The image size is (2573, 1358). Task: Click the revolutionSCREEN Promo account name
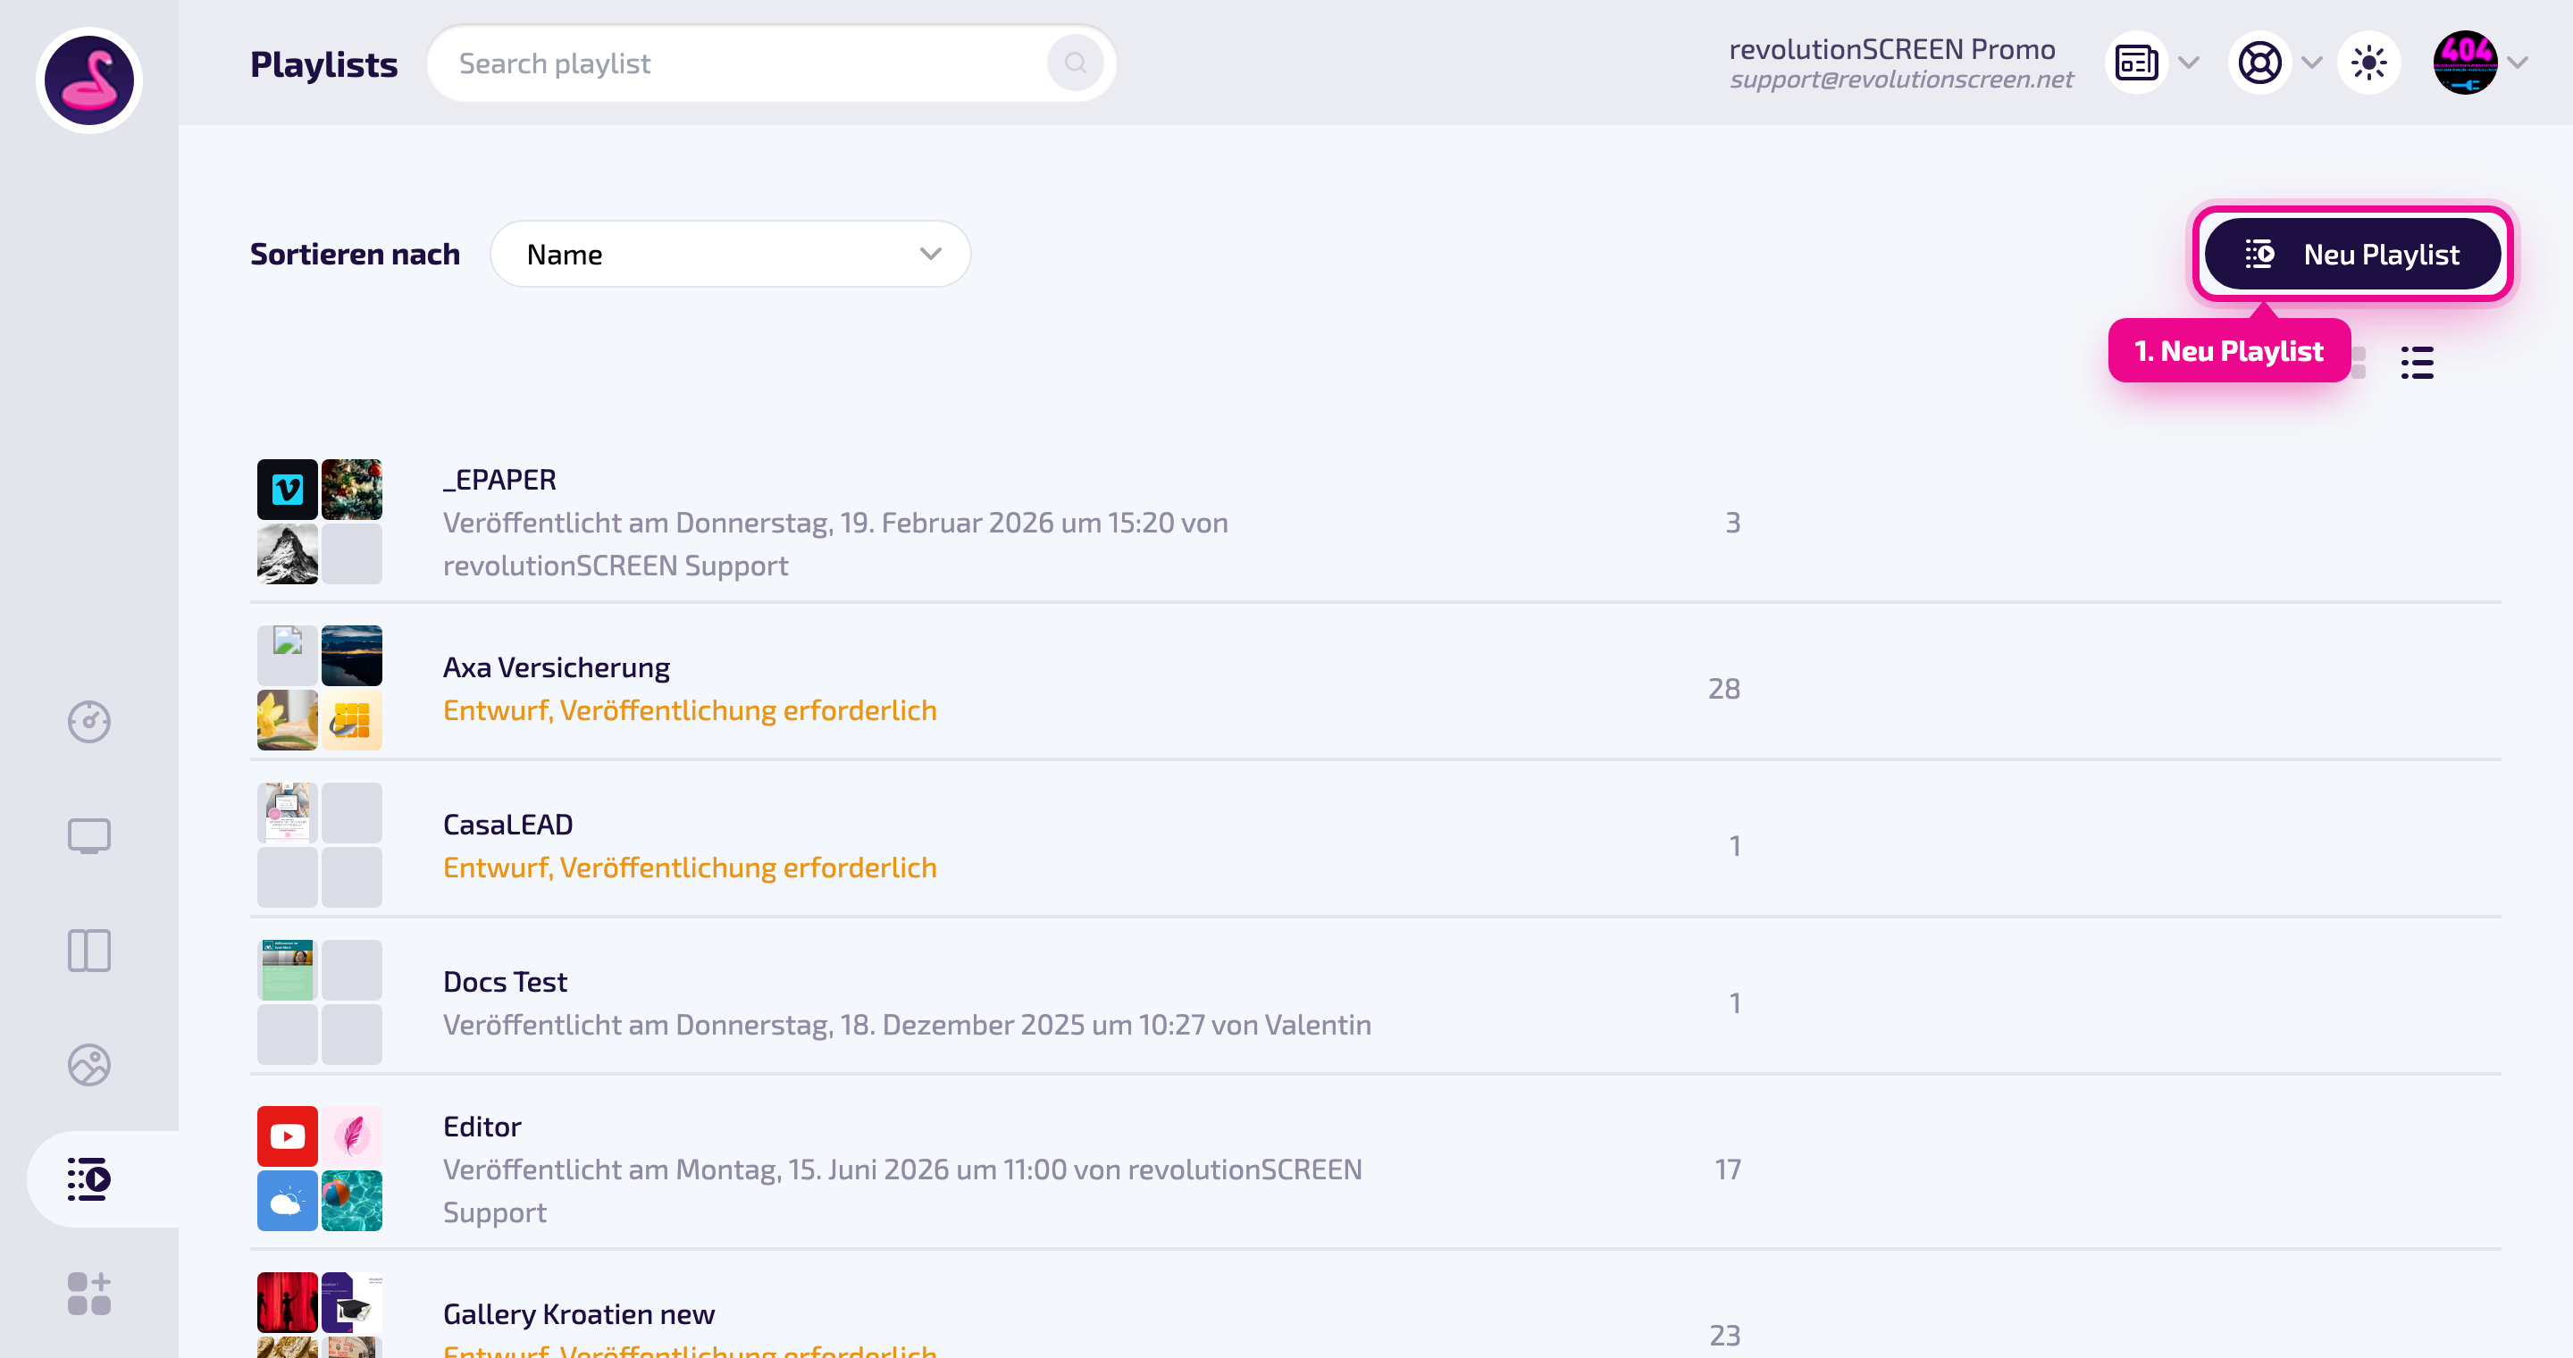point(1892,48)
